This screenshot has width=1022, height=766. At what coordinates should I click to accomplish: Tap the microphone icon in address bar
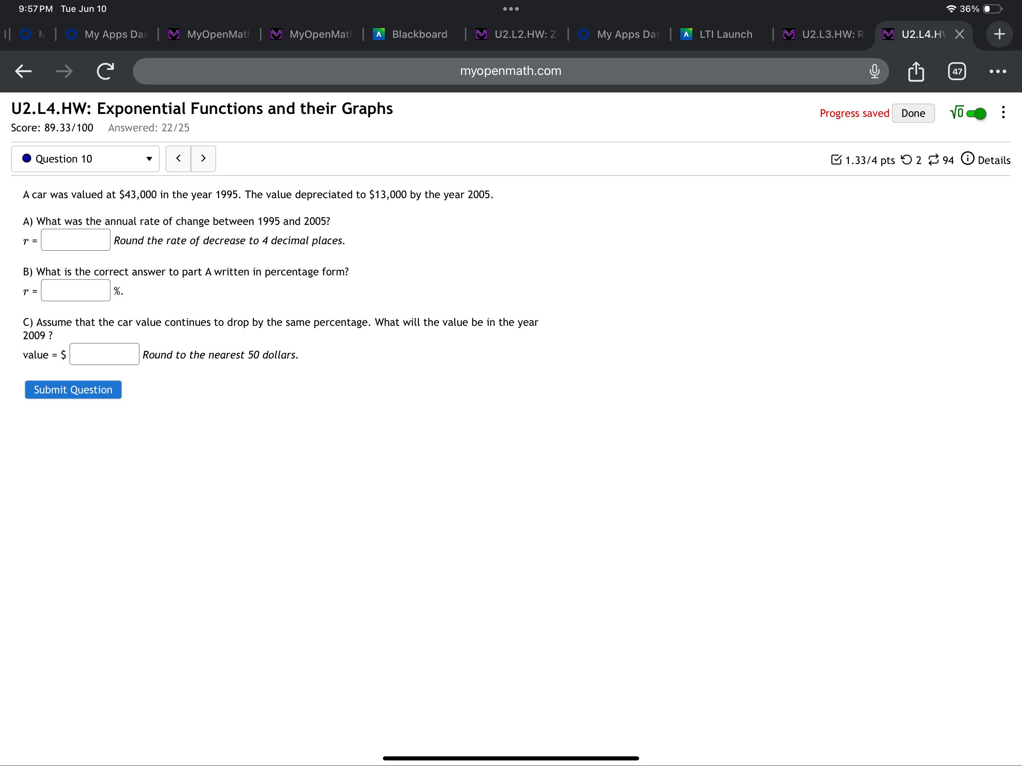(x=874, y=71)
